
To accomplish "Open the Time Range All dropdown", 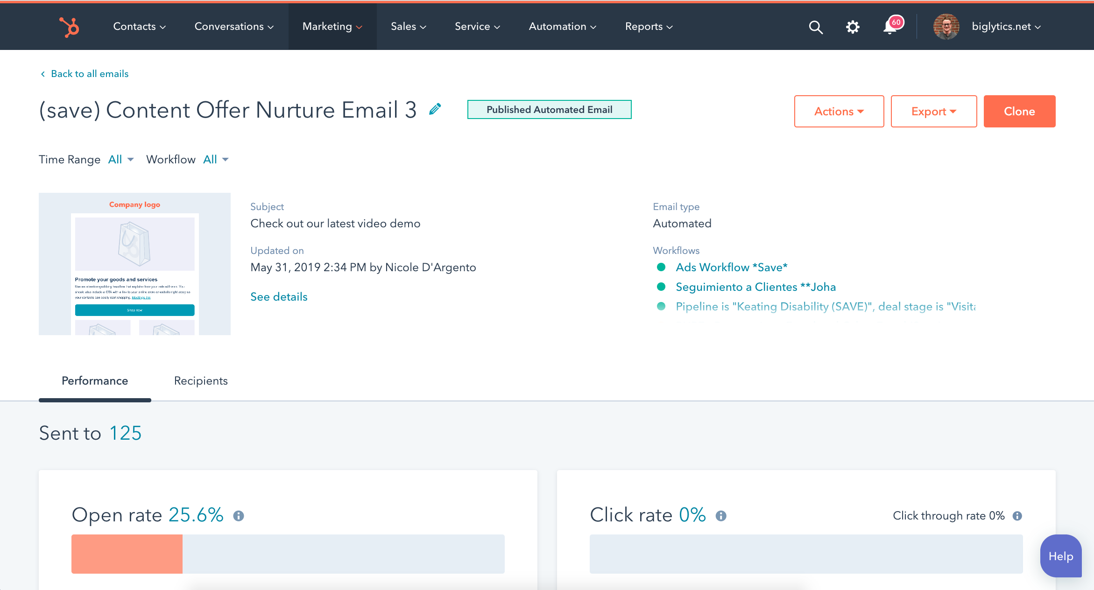I will [x=120, y=159].
